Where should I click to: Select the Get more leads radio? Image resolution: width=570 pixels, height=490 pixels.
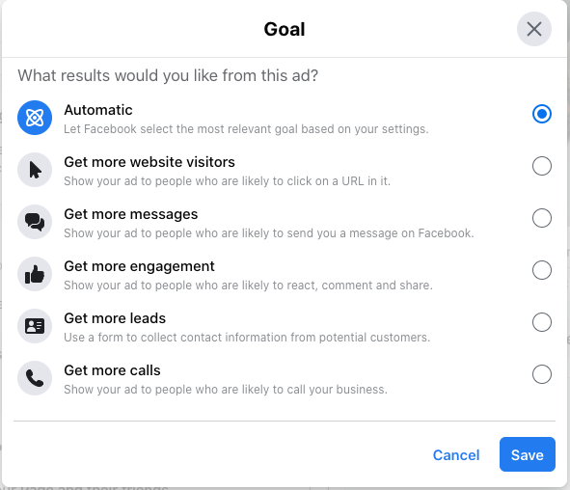[542, 322]
